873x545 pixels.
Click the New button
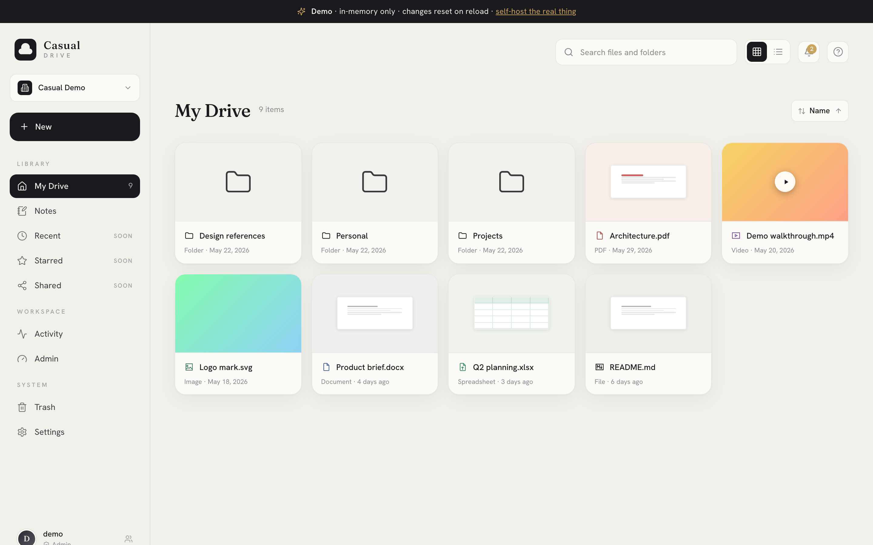[x=75, y=127]
